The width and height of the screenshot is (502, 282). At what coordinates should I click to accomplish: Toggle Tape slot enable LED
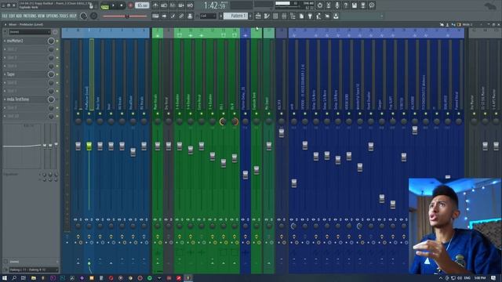57,74
